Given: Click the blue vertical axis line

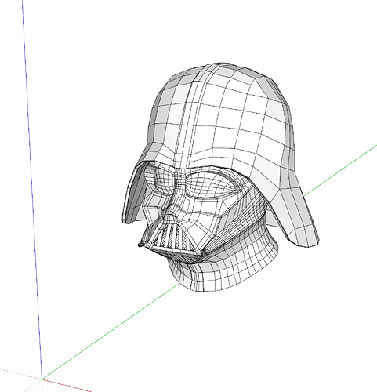Looking at the screenshot, I should click(x=32, y=190).
